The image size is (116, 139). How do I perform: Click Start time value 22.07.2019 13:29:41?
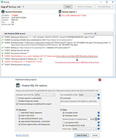(x=19, y=18)
